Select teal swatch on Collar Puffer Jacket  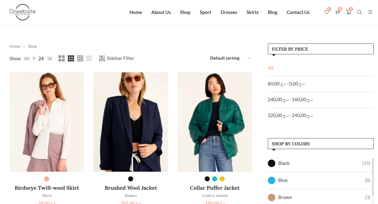[x=215, y=179]
